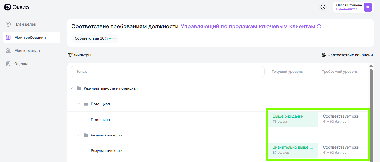Viewport: 380px width, 162px height.
Task: Open the Фильтры funnel icon
Action: click(71, 55)
